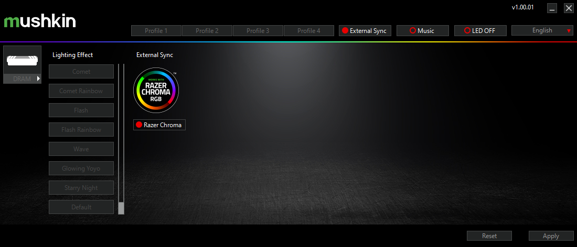Viewport: 577px width, 247px height.
Task: Enable the Razer Chroma radio option
Action: [x=159, y=125]
